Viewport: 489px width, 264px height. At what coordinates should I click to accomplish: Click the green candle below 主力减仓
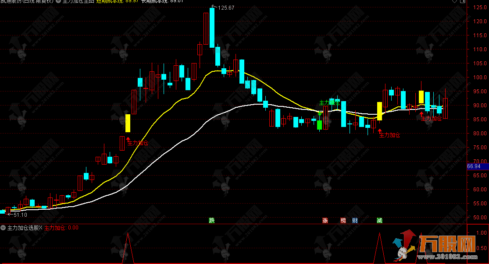pos(320,124)
